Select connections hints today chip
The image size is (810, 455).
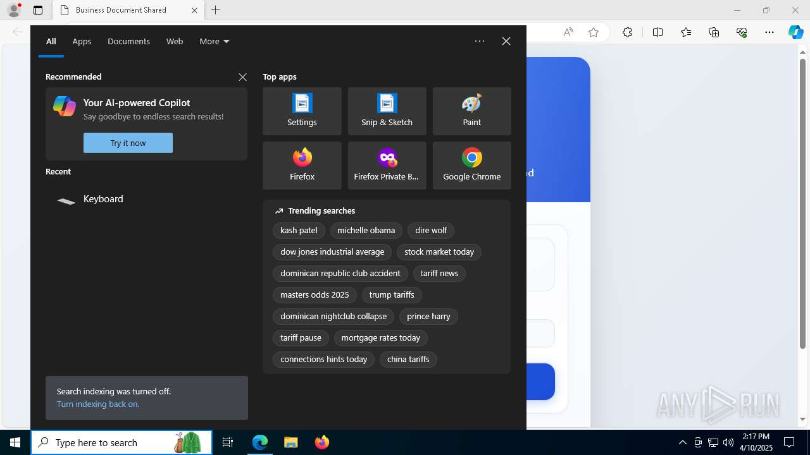[x=323, y=360]
